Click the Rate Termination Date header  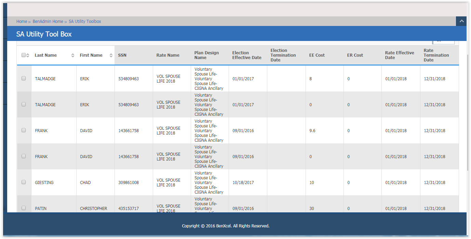coord(436,55)
